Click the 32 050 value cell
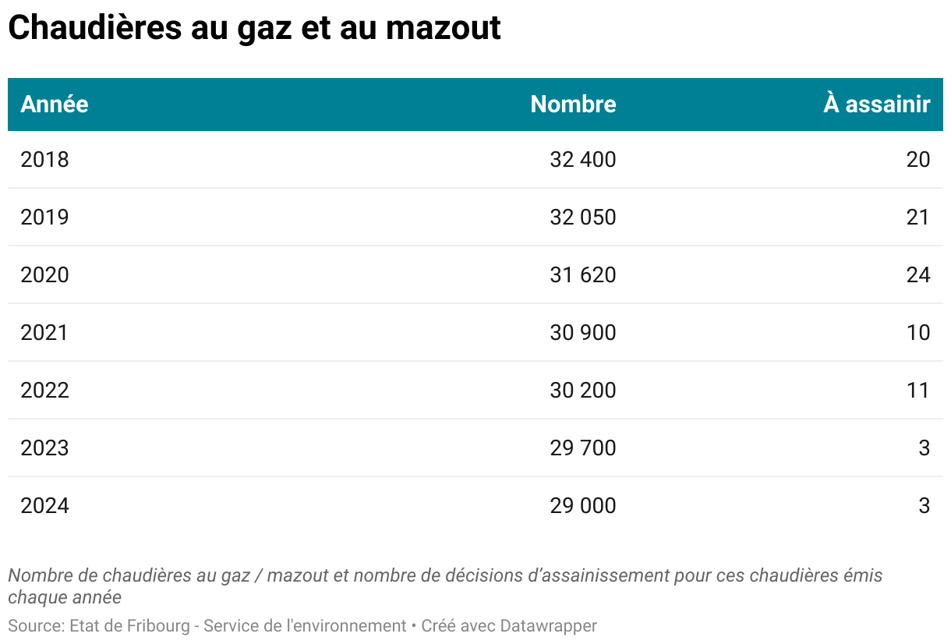This screenshot has width=951, height=644. 582,218
